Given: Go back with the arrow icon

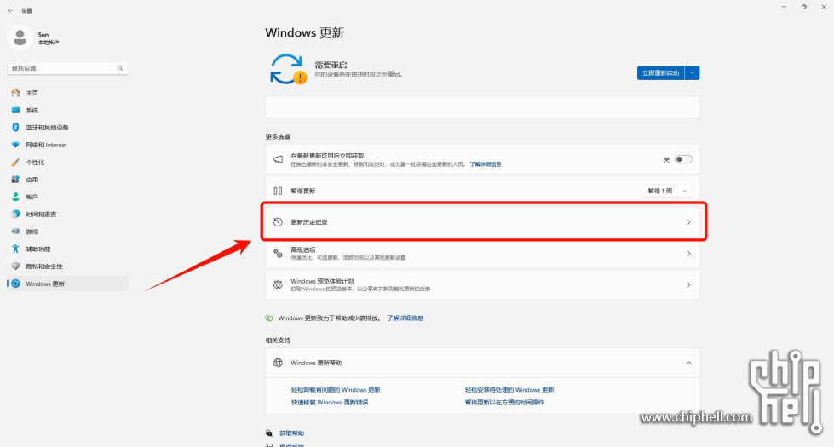Looking at the screenshot, I should (10, 10).
